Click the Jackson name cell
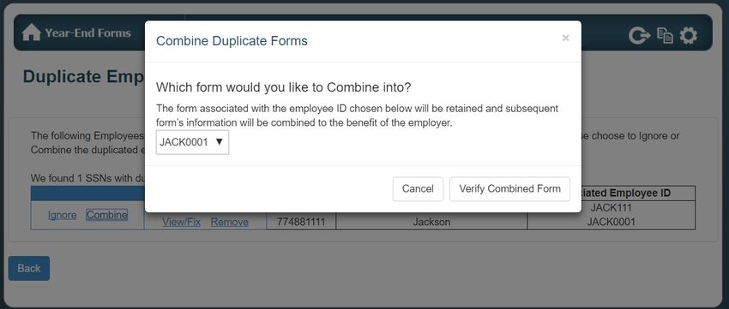Image resolution: width=729 pixels, height=309 pixels. click(x=431, y=222)
